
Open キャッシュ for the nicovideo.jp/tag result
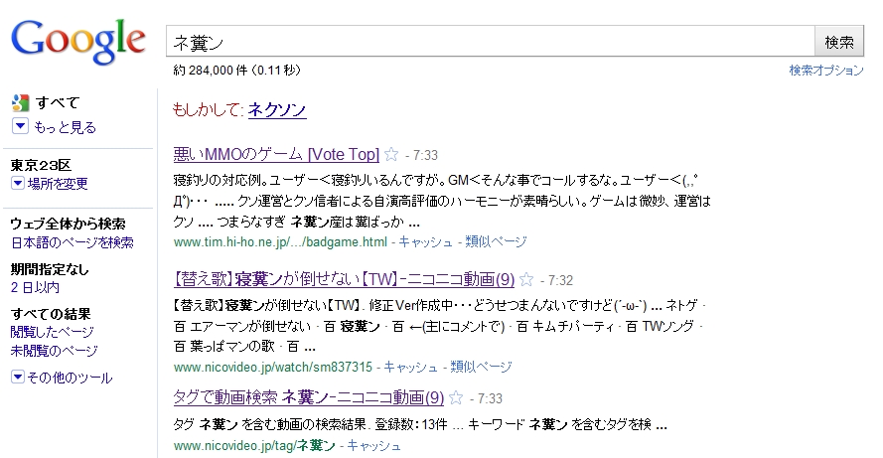[x=373, y=446]
